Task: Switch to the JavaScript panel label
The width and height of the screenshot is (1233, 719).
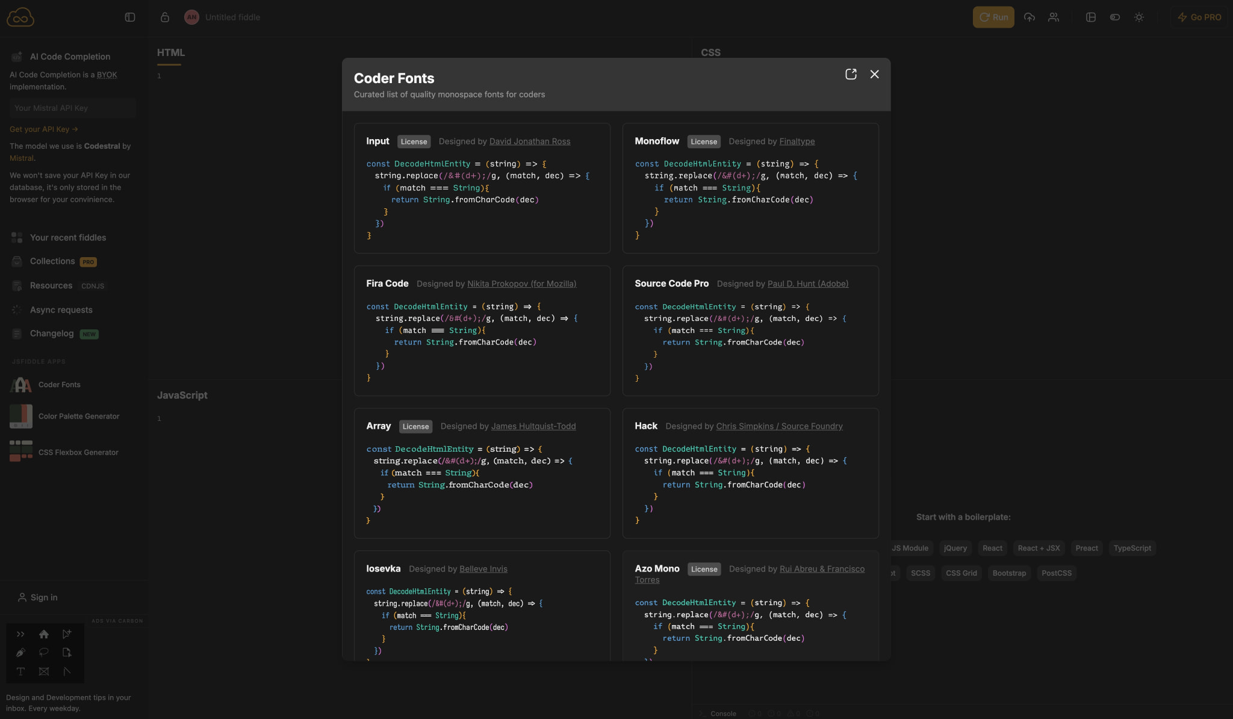Action: 182,396
